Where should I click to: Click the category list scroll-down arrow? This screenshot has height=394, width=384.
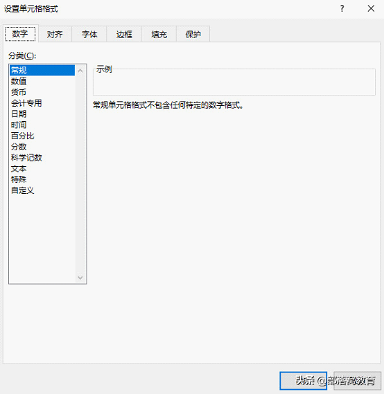click(80, 278)
